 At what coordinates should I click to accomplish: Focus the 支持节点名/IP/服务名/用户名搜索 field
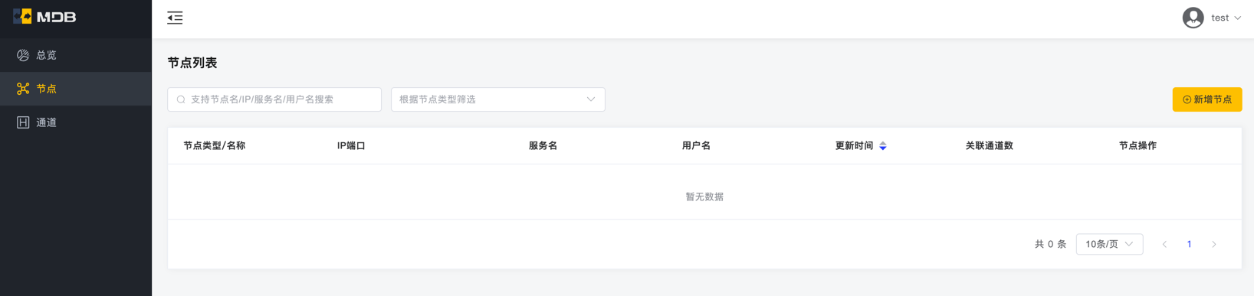[x=274, y=99]
